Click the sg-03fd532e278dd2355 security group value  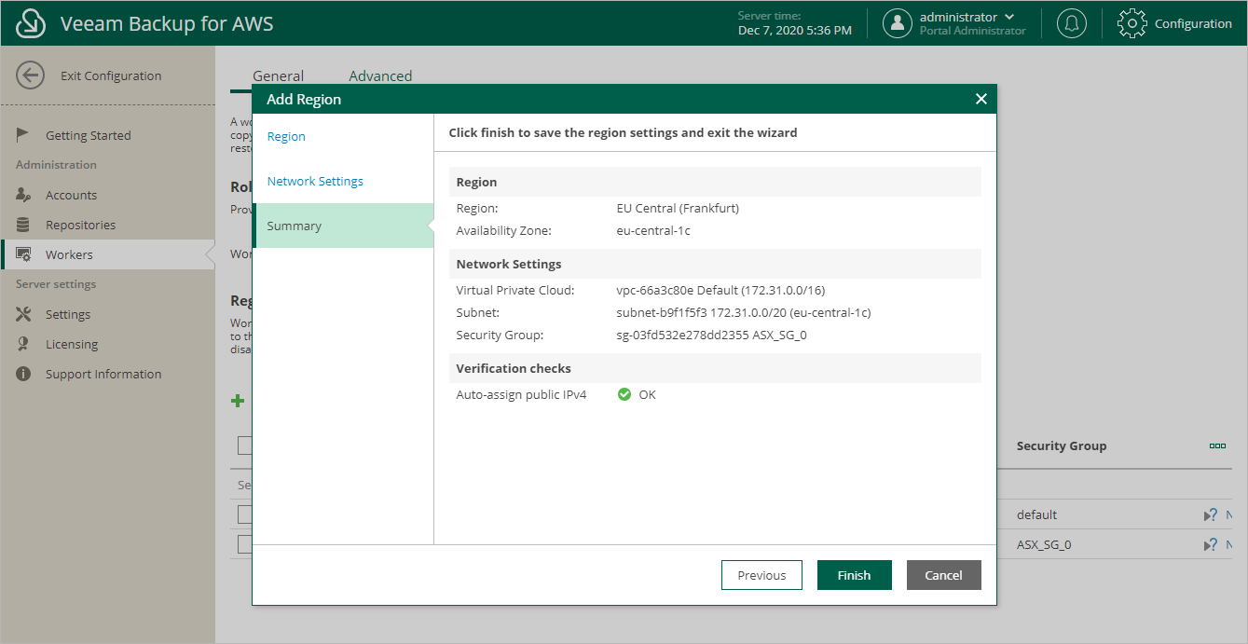[x=711, y=335]
